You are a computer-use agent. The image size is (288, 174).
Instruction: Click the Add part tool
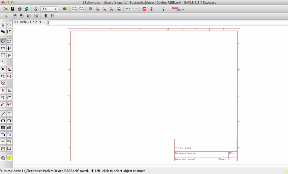pos(9,69)
